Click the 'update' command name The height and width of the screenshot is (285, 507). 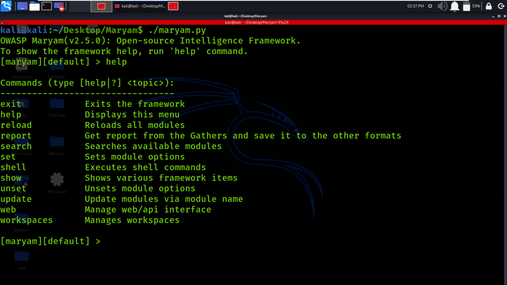click(16, 199)
